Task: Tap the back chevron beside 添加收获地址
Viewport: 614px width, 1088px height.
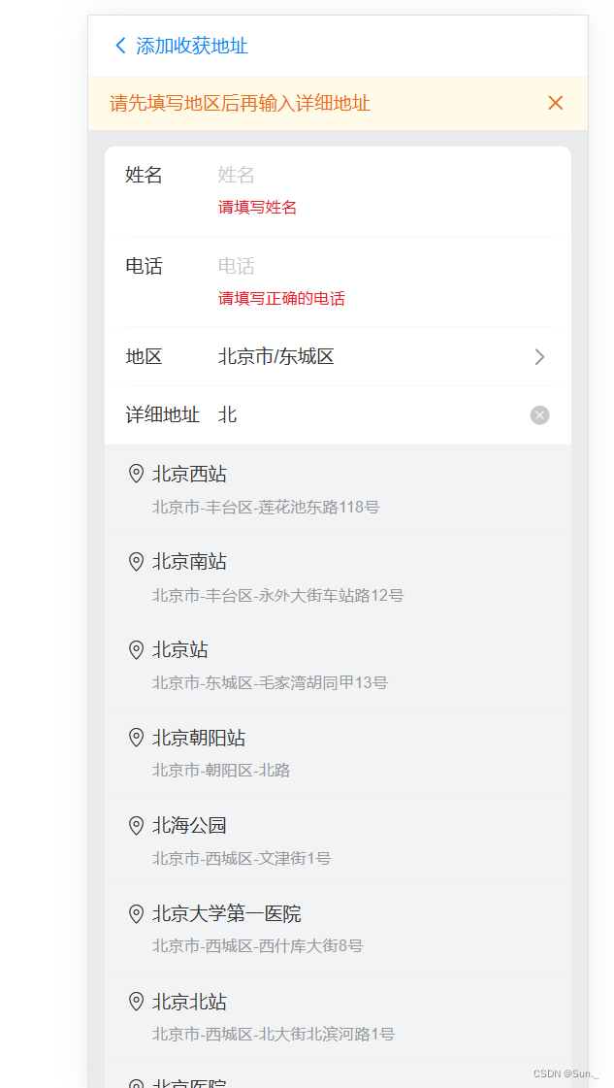Action: [120, 45]
